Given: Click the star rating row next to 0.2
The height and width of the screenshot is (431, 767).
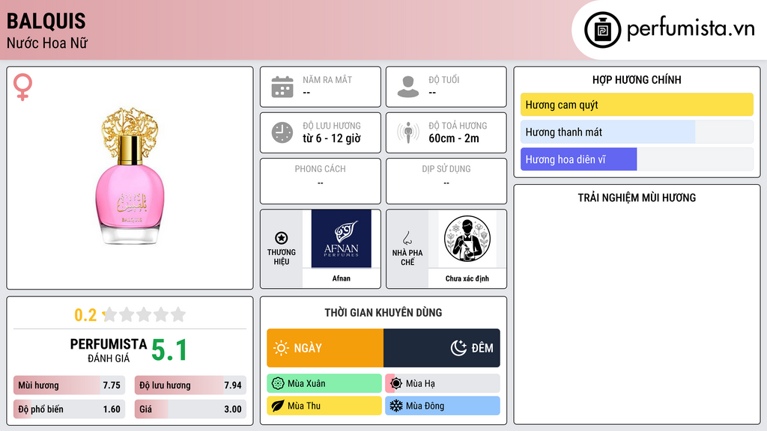Looking at the screenshot, I should pos(145,315).
